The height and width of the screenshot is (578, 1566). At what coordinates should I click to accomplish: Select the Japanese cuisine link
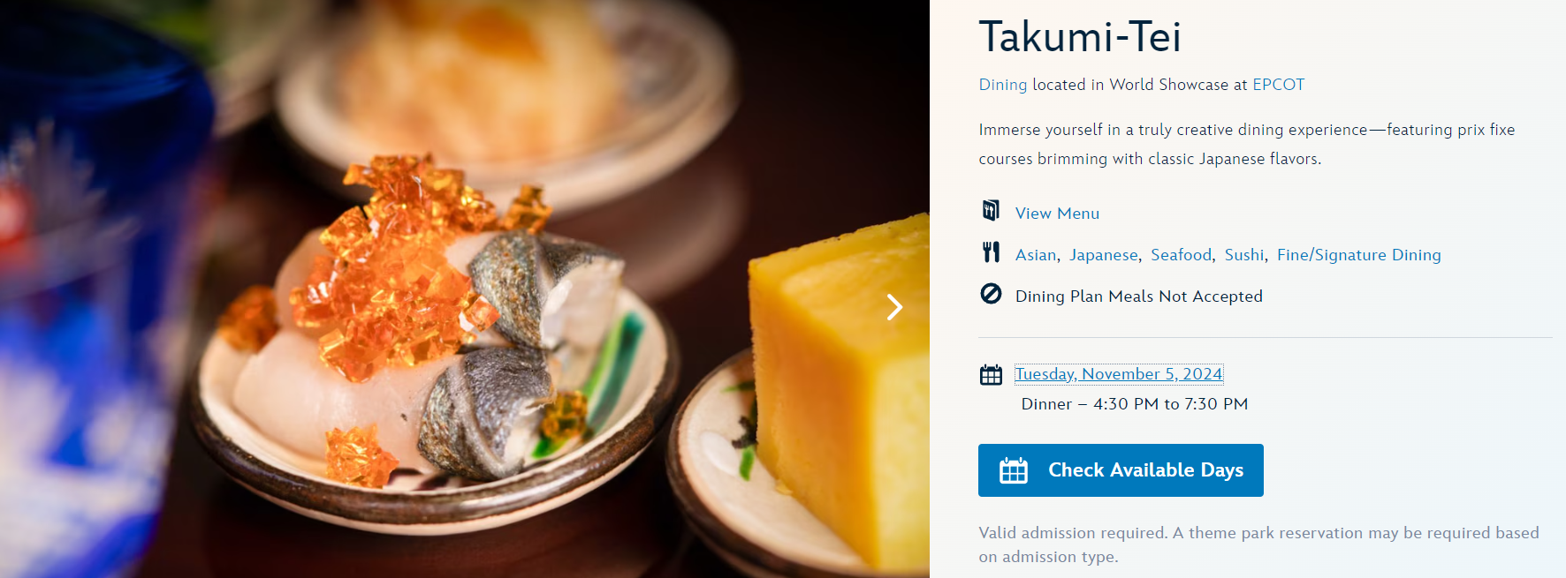tap(1104, 255)
